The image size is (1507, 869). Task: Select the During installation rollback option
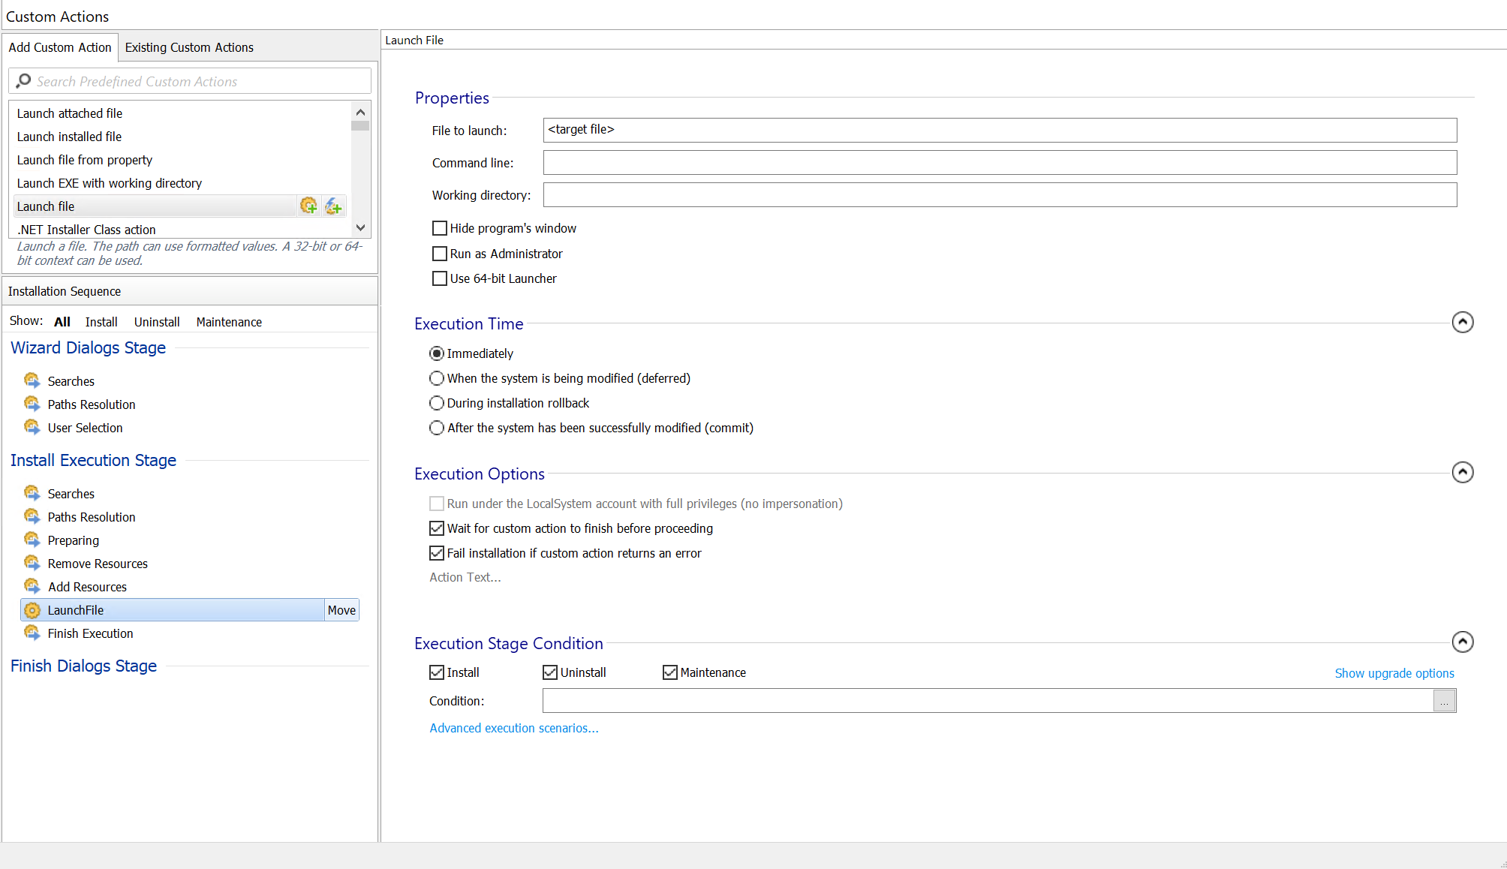point(437,403)
